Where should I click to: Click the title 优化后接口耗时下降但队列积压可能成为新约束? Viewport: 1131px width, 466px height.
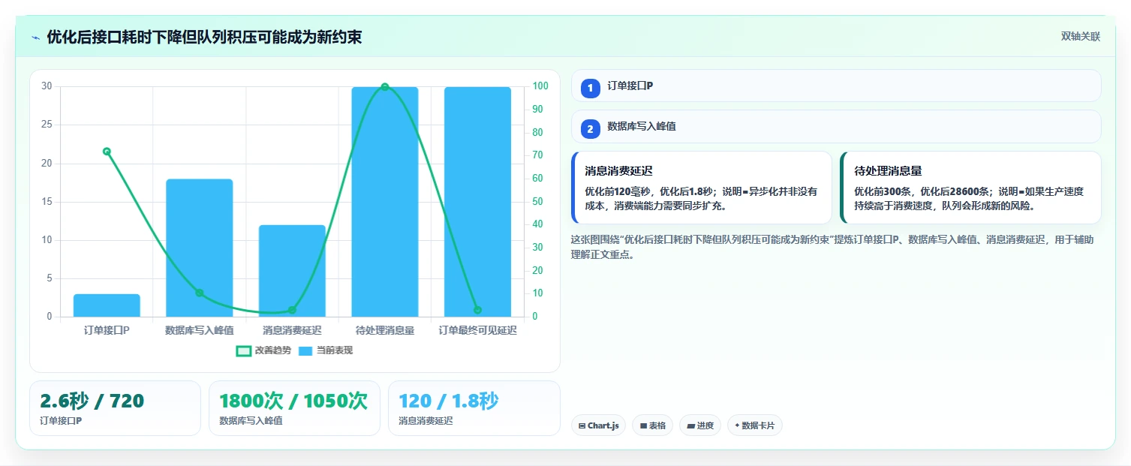(204, 38)
